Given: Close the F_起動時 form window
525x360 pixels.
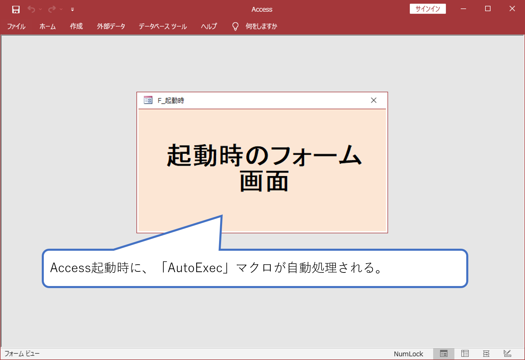Looking at the screenshot, I should pos(374,100).
